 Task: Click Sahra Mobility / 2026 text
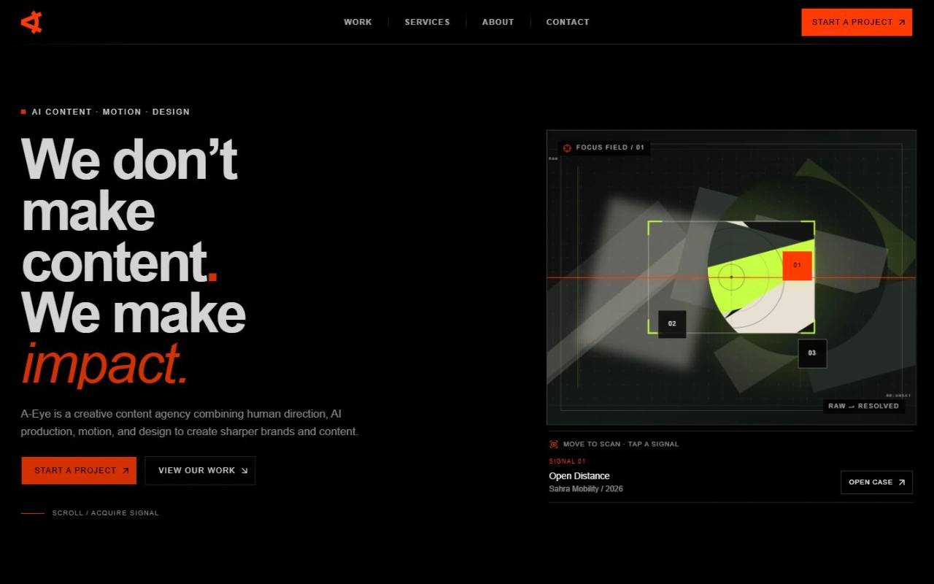pos(586,489)
